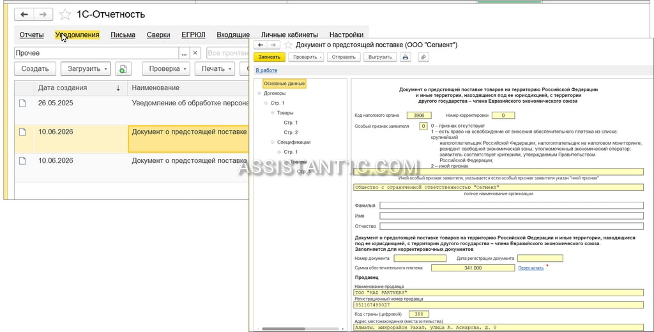Open the Письма tab

click(123, 35)
